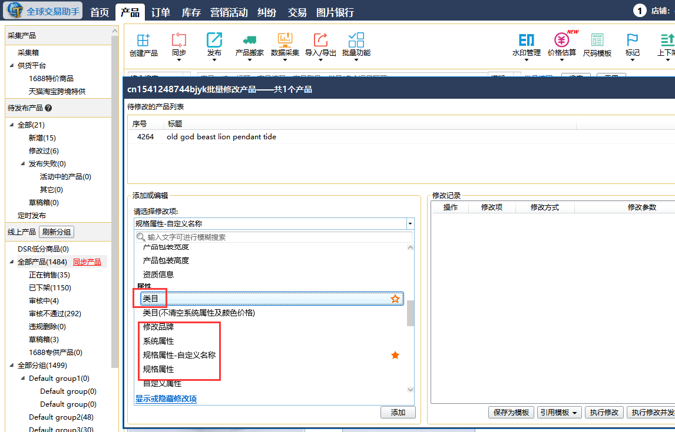Select 类目(不清空系统属性及颜色价格) option
This screenshot has height=432, width=675.
coord(199,313)
